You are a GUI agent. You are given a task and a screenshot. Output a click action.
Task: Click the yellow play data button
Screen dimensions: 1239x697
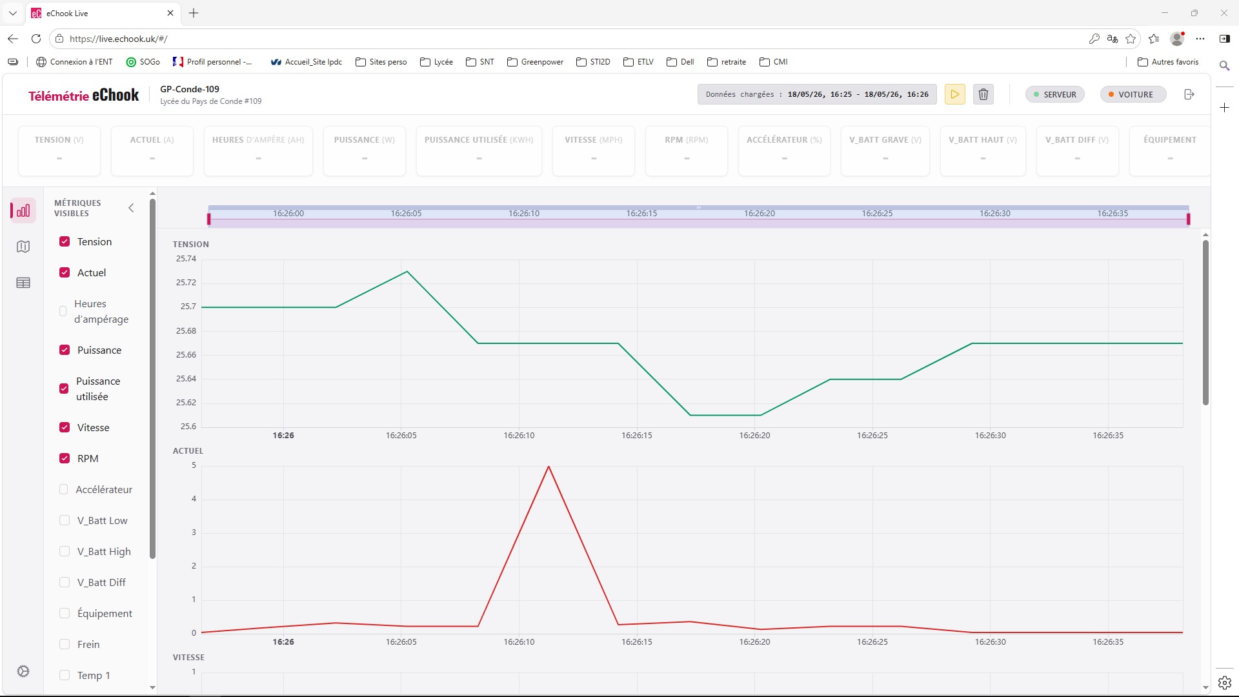click(954, 94)
